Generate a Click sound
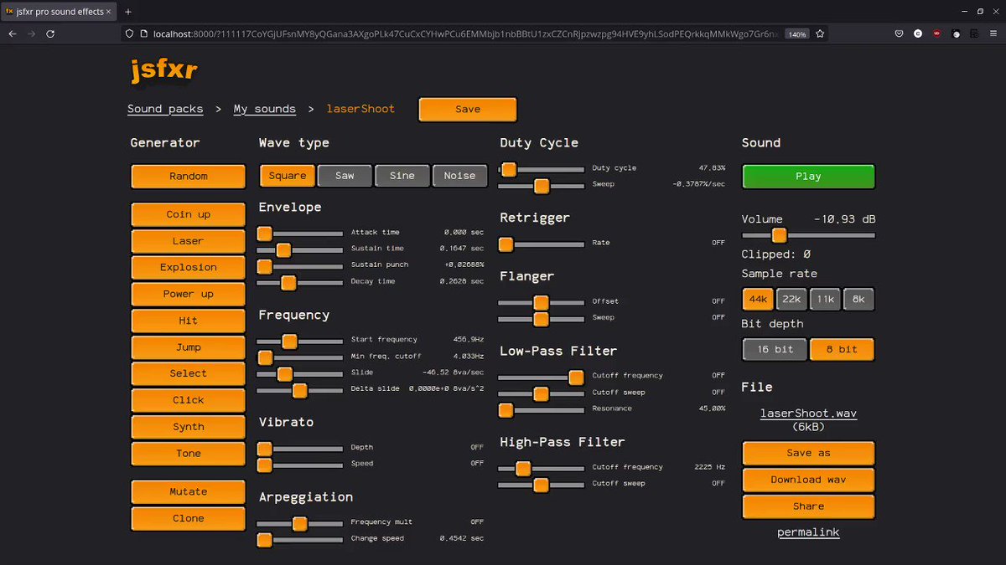The width and height of the screenshot is (1006, 565). click(189, 400)
